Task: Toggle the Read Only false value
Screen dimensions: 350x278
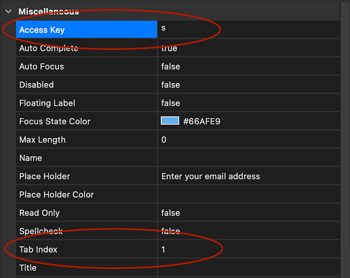Action: tap(171, 213)
